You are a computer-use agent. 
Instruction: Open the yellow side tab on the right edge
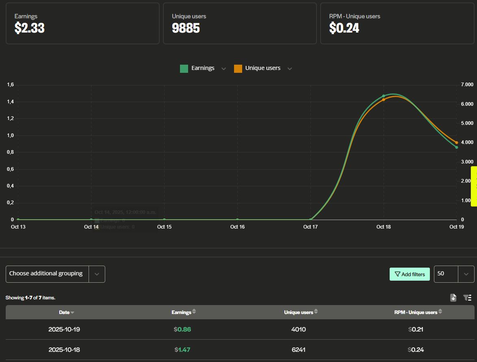click(473, 186)
